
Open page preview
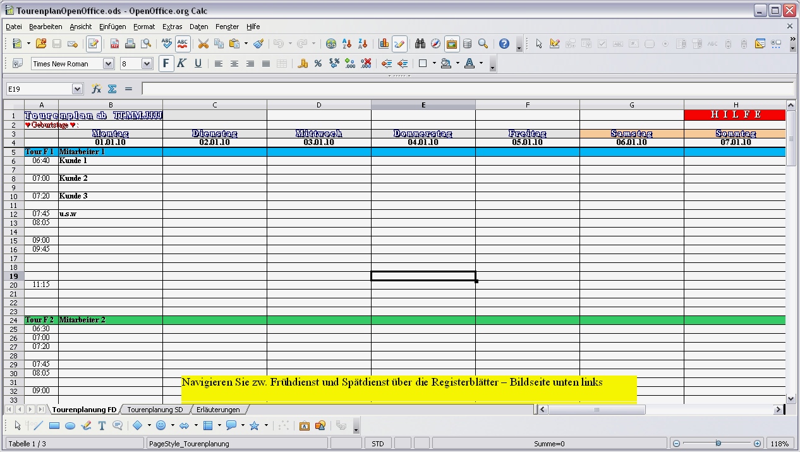[146, 44]
